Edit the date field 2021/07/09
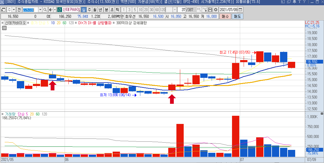Screen dimensions: 324x163 pos(228,10)
